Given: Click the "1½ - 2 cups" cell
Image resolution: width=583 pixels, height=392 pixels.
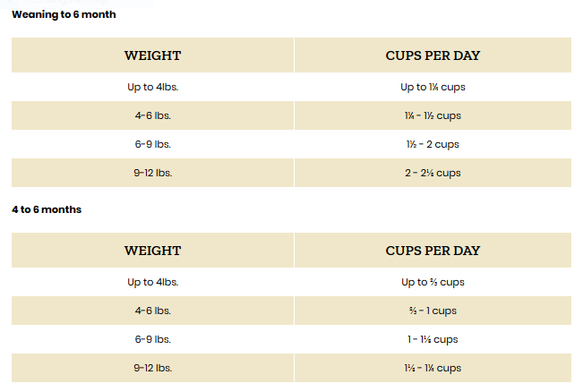Looking at the screenshot, I should (433, 144).
